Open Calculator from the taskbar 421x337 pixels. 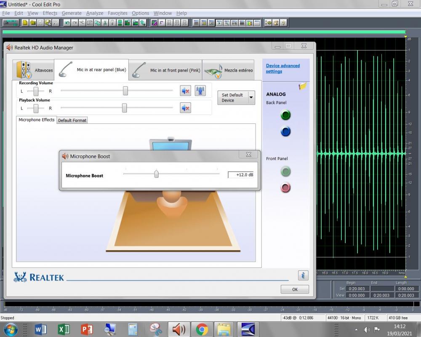(x=133, y=329)
